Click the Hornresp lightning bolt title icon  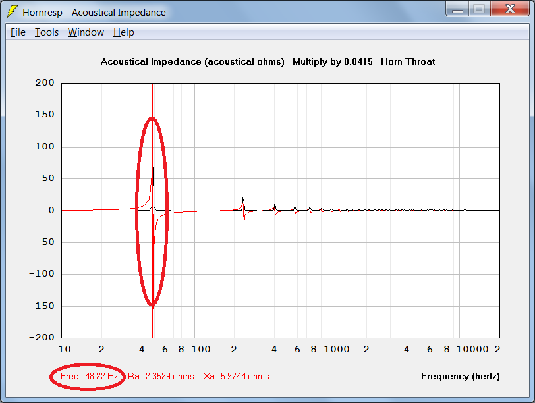point(13,12)
